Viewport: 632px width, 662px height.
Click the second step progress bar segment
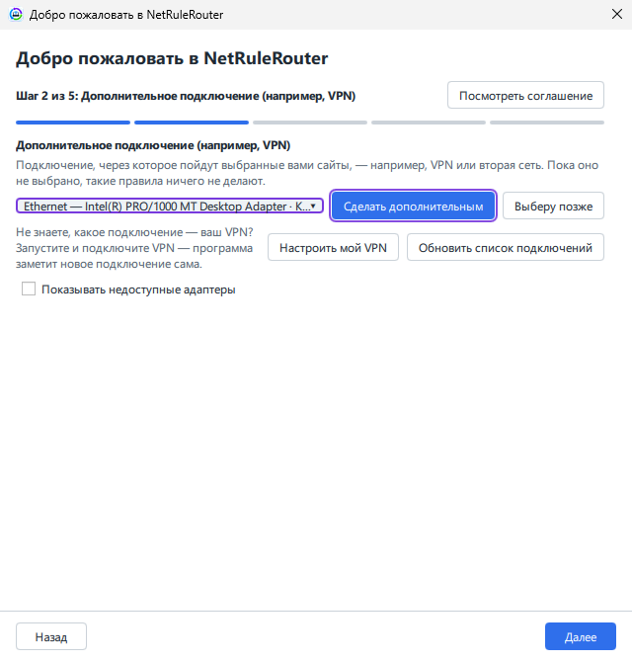(x=192, y=123)
